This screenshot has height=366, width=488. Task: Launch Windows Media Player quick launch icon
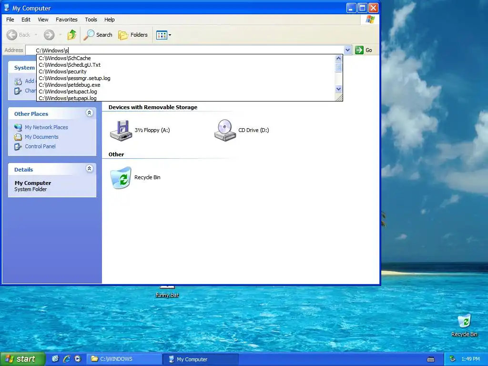(x=78, y=359)
